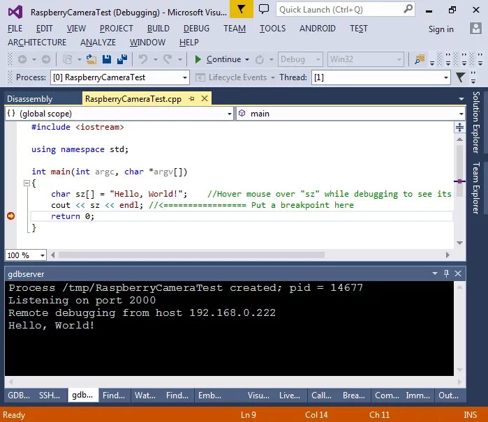This screenshot has width=488, height=422.
Task: Switch to the Out... bottom tab
Action: 448,395
